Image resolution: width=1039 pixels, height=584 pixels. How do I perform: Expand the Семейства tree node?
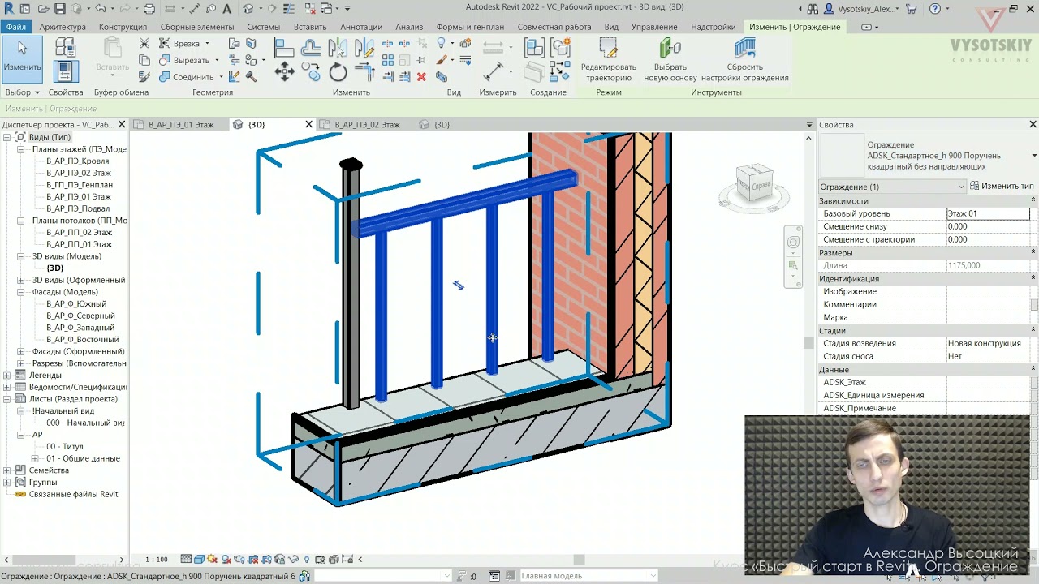(x=7, y=470)
